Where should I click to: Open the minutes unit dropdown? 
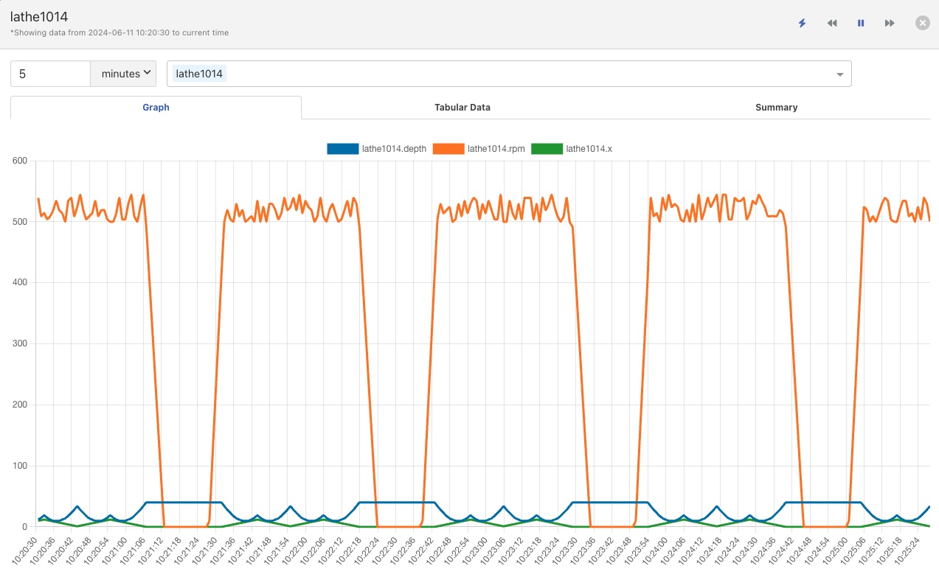(x=123, y=74)
